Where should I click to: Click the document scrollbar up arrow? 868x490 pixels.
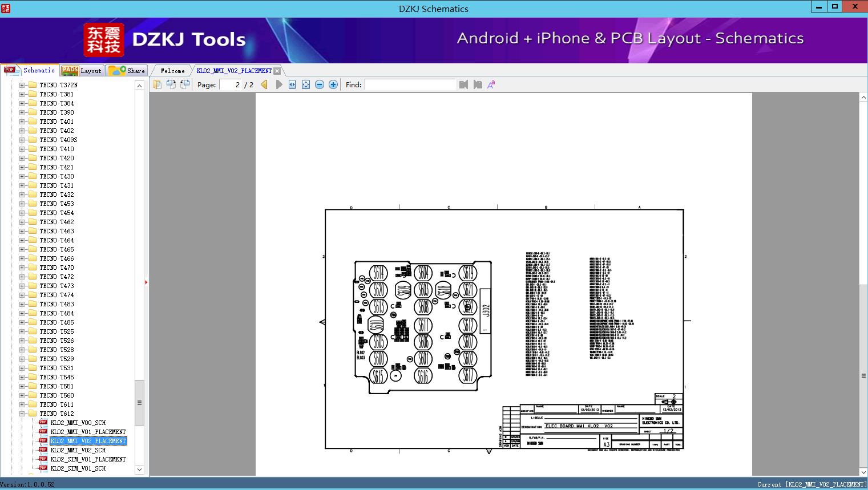click(863, 98)
